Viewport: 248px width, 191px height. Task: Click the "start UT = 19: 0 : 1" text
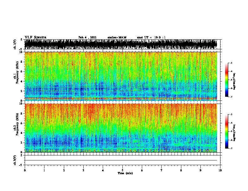(151, 37)
